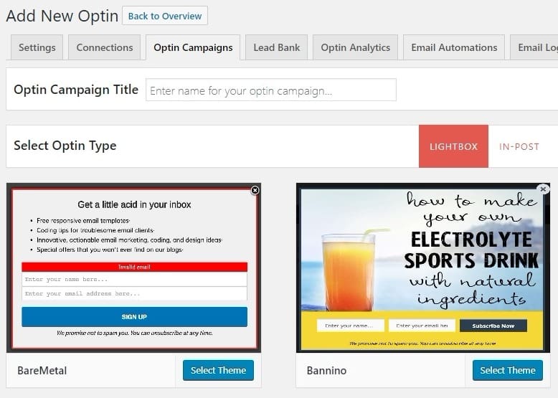Select the Optin Campaigns tab

(193, 47)
